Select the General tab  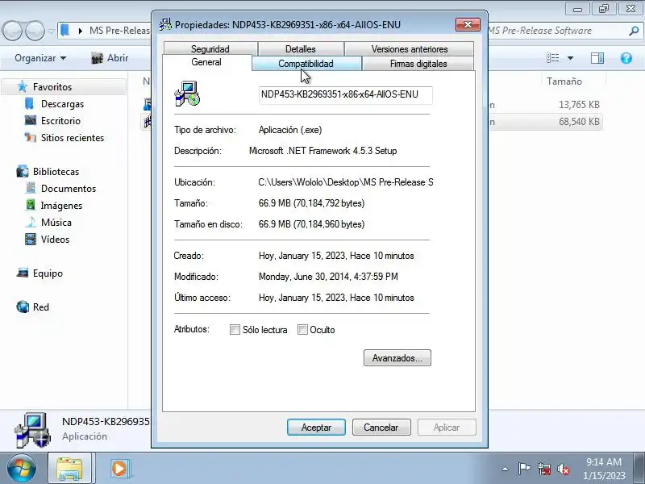206,62
